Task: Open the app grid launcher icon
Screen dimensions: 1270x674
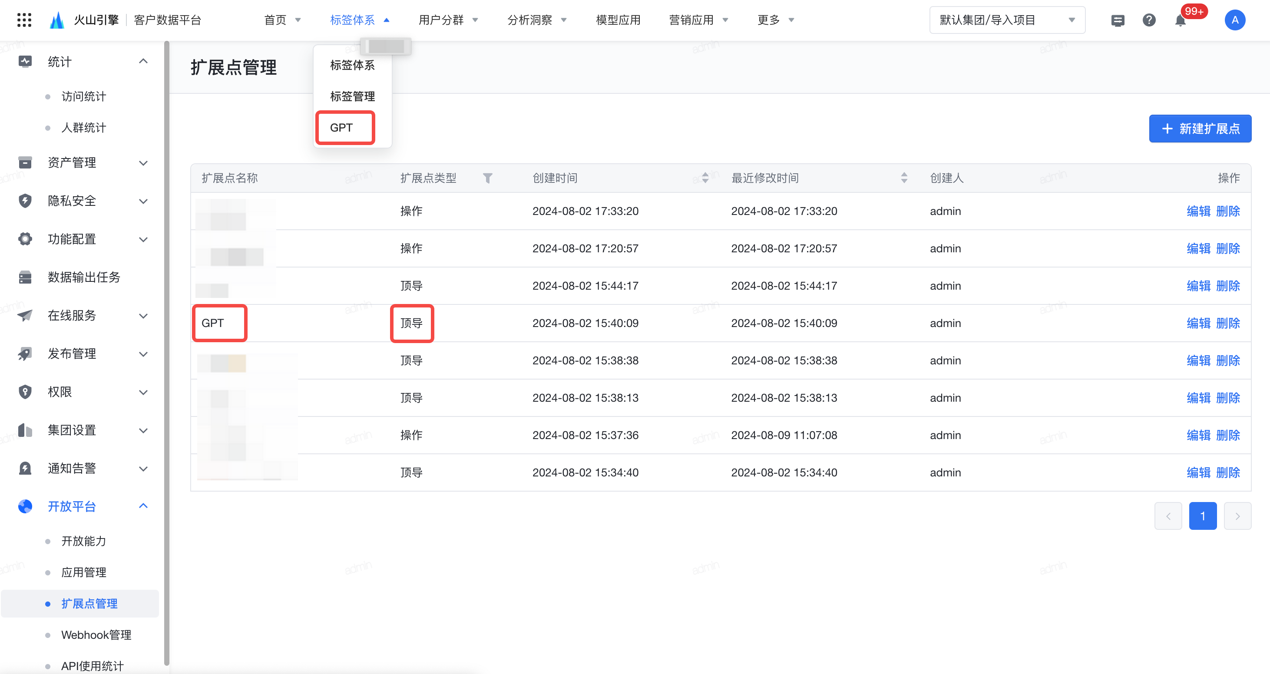Action: (x=24, y=20)
